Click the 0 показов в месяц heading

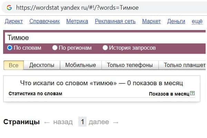tap(101, 83)
